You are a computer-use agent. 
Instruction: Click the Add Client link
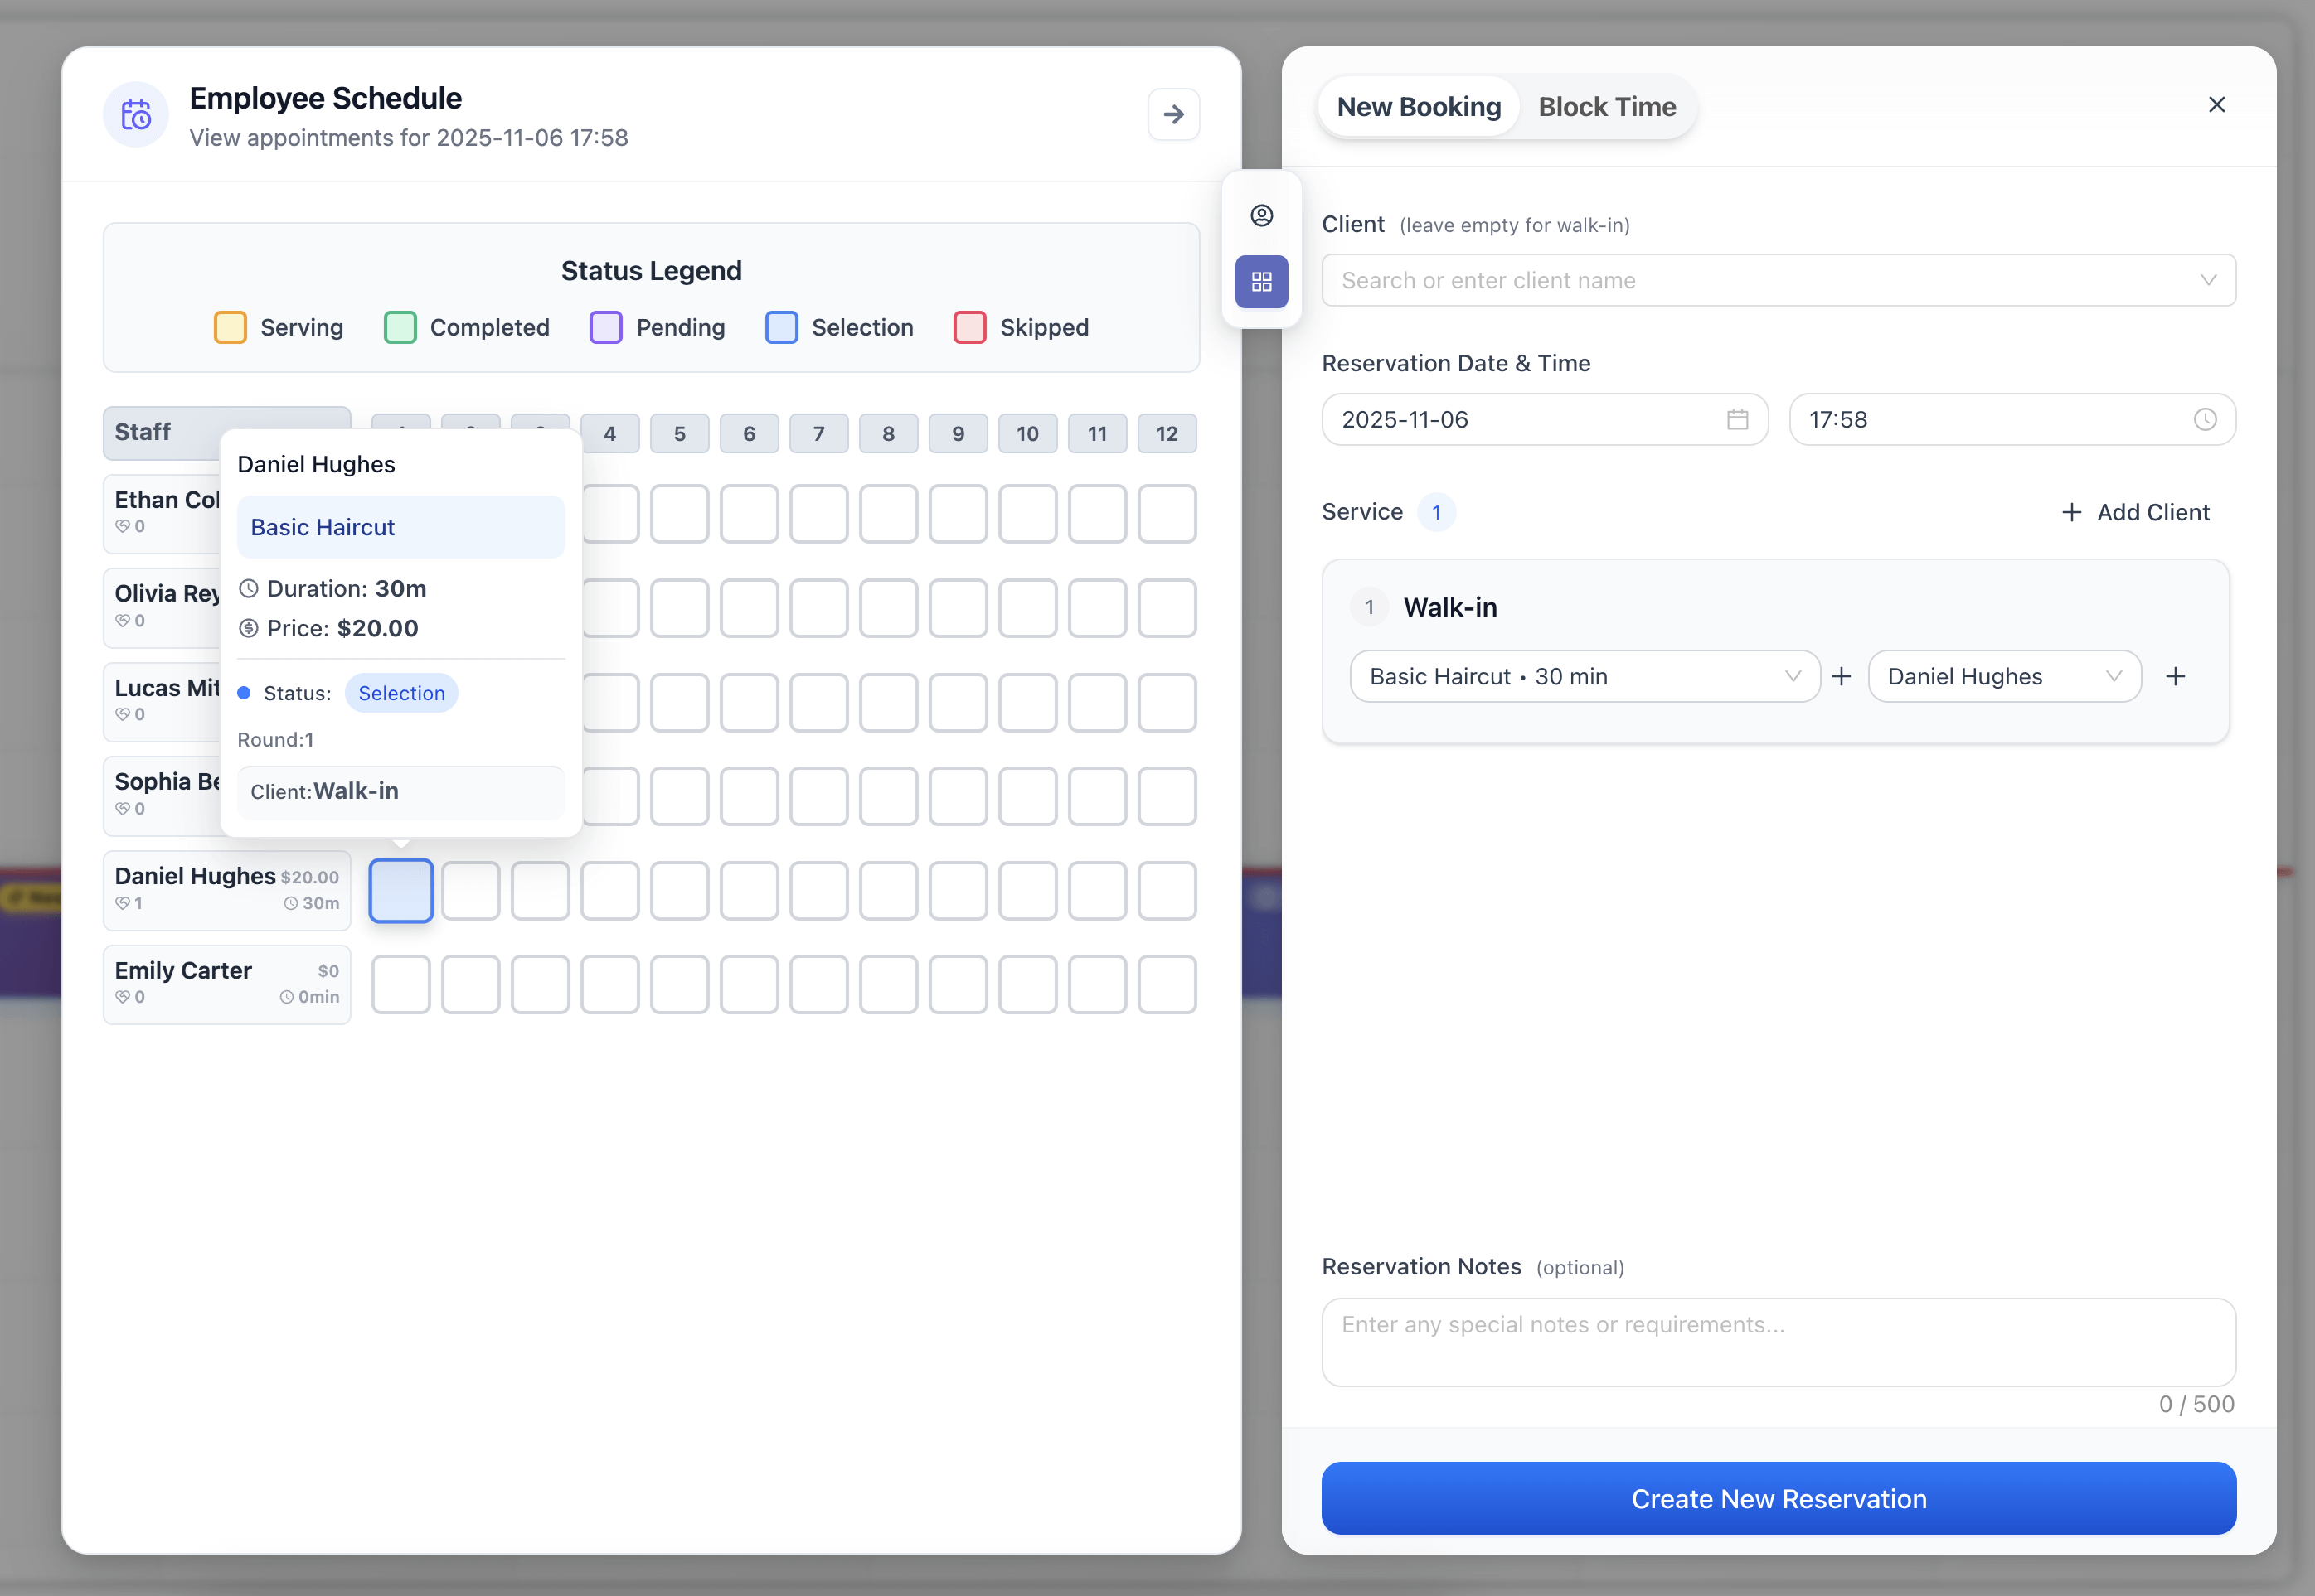(2137, 512)
